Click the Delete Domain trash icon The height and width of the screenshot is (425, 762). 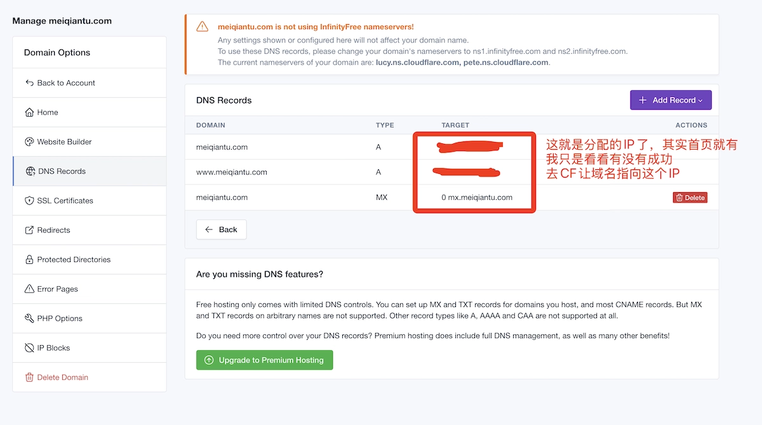coord(29,377)
